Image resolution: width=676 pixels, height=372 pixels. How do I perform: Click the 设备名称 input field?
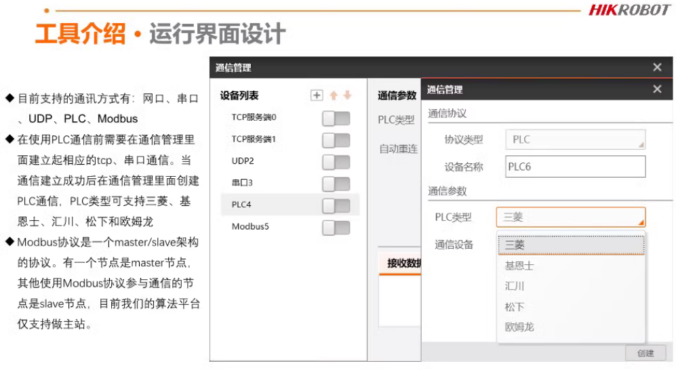point(575,167)
